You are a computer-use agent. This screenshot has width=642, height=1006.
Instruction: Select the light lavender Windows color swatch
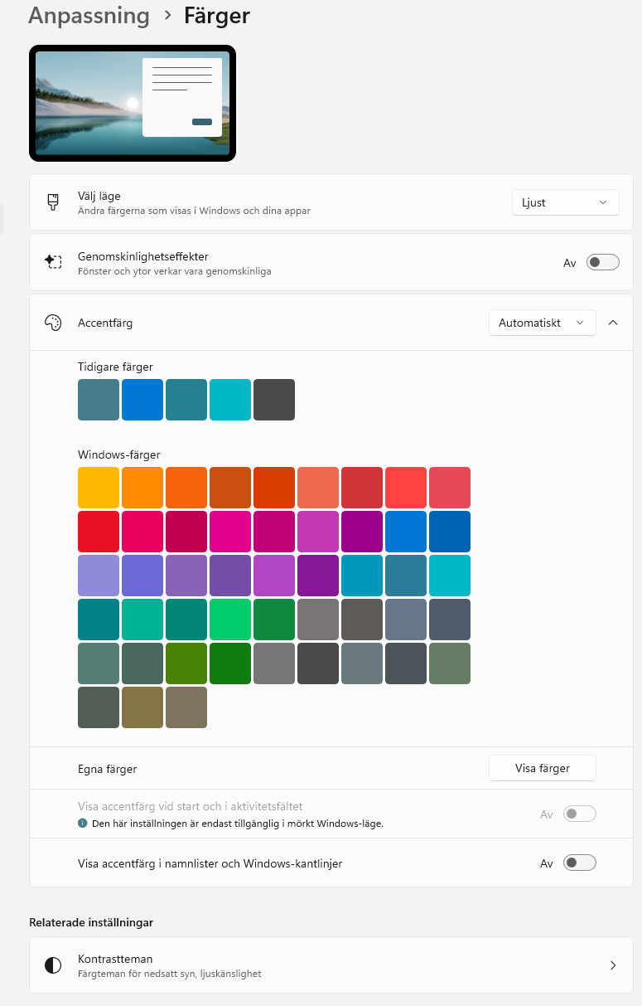tap(99, 576)
